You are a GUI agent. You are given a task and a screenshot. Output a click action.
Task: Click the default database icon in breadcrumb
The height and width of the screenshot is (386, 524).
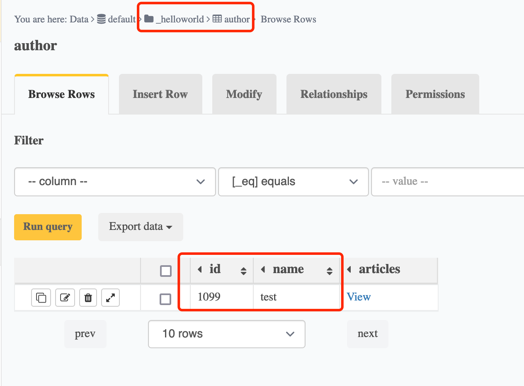(101, 19)
